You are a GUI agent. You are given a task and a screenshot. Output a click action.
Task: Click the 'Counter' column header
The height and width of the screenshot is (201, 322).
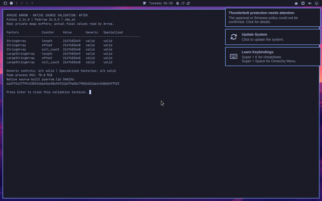coord(48,32)
